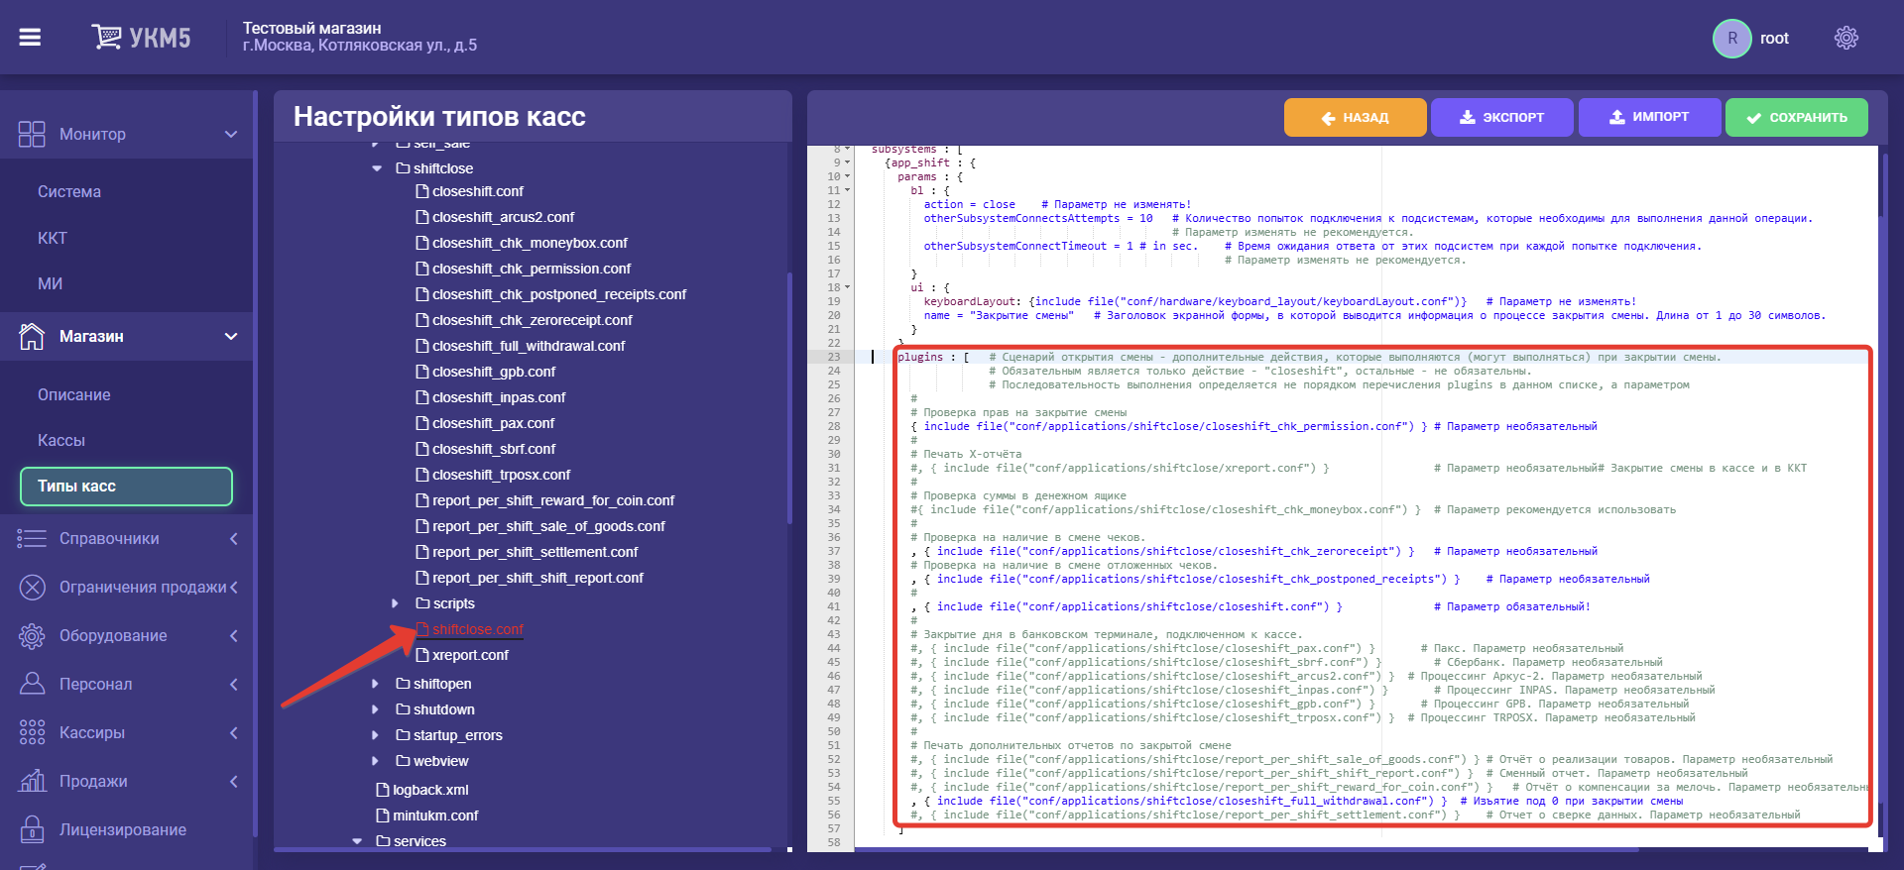Open the МИ menu item

(x=50, y=283)
